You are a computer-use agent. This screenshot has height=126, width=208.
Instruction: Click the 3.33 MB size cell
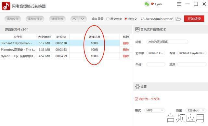[x=45, y=50]
